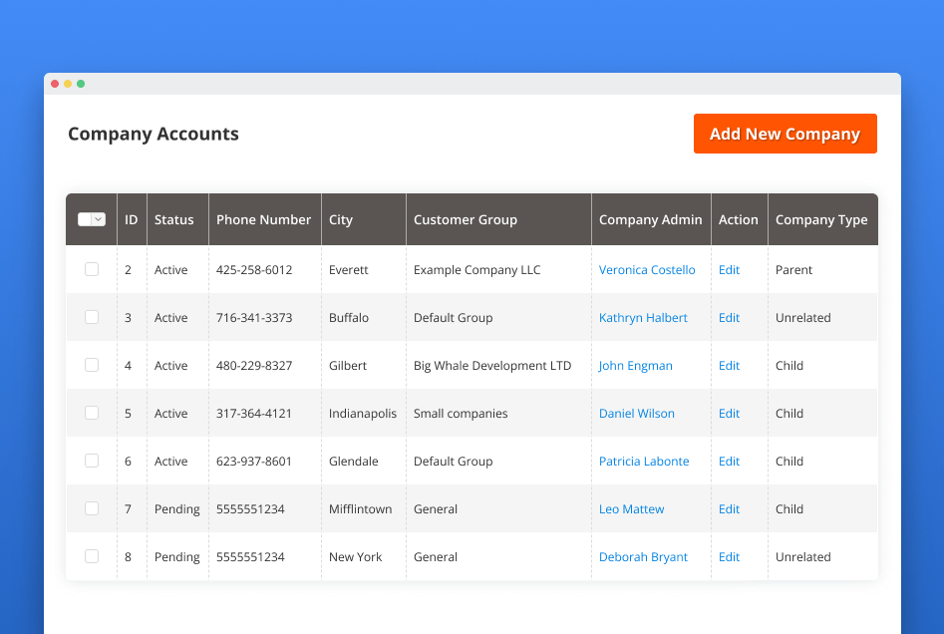Click Edit on the Everett row

pos(729,269)
